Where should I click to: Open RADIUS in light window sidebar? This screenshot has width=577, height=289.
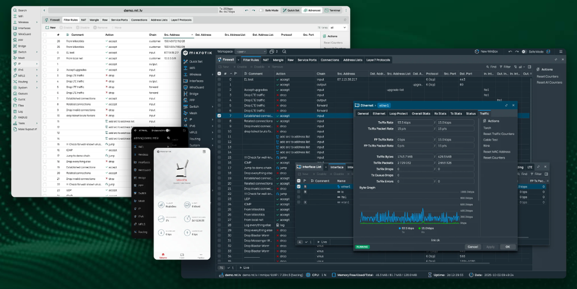click(20, 117)
